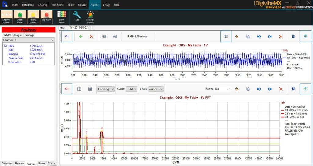313x166 pixels.
Task: Click red X next to green plus
Action: [91, 37]
